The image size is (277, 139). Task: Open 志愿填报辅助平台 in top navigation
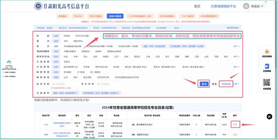(223, 6)
